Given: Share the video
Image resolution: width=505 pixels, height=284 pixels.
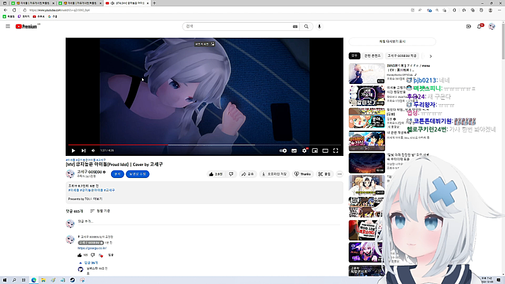Looking at the screenshot, I should click(x=247, y=174).
